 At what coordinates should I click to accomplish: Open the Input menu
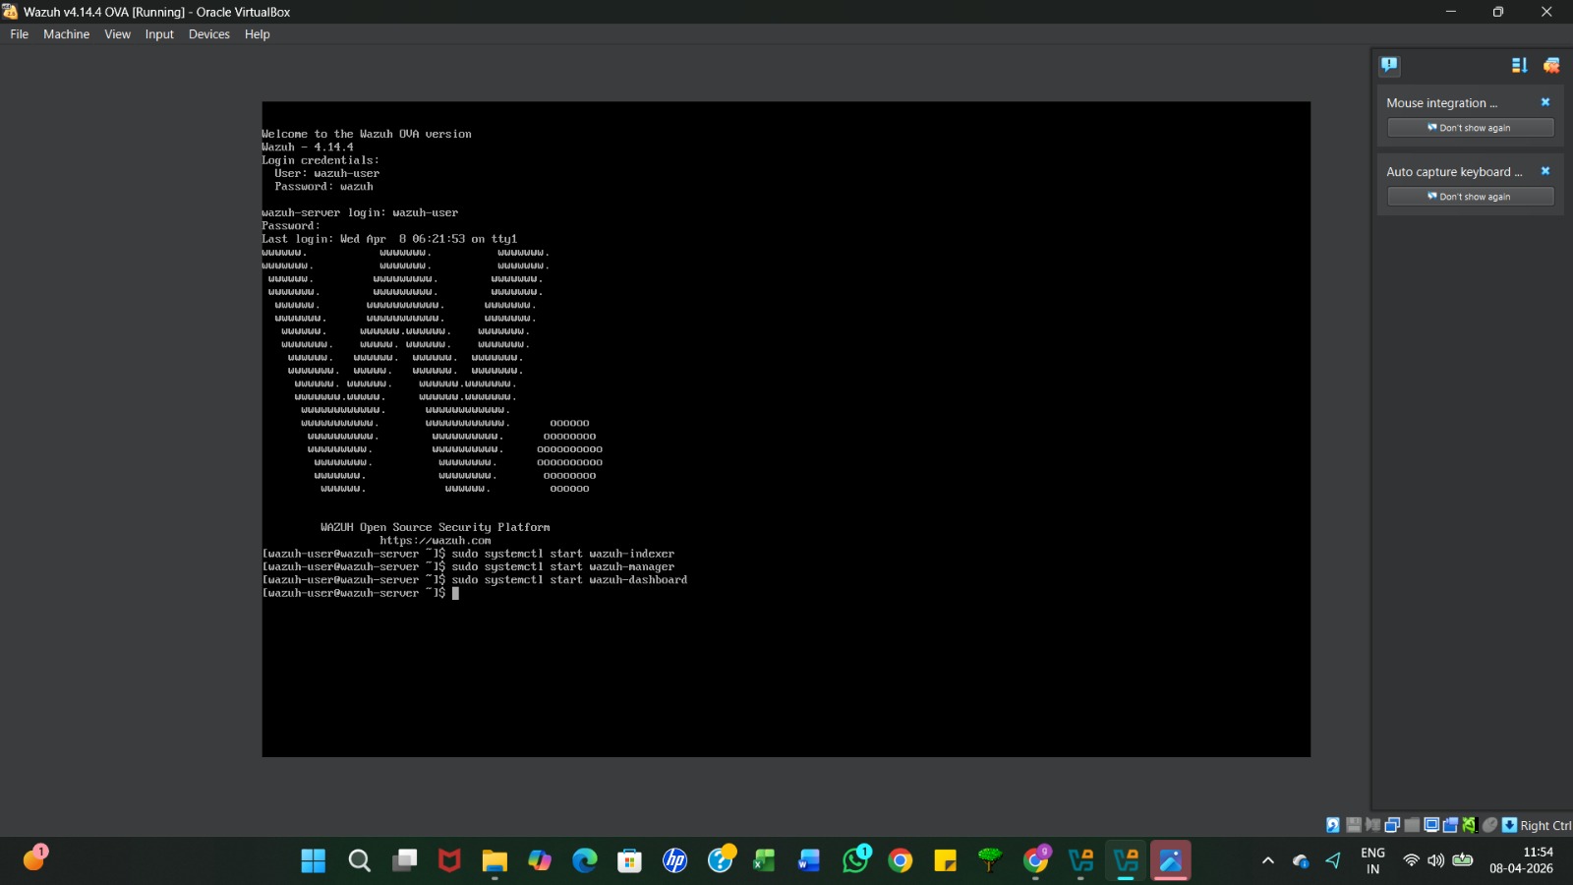click(x=159, y=34)
